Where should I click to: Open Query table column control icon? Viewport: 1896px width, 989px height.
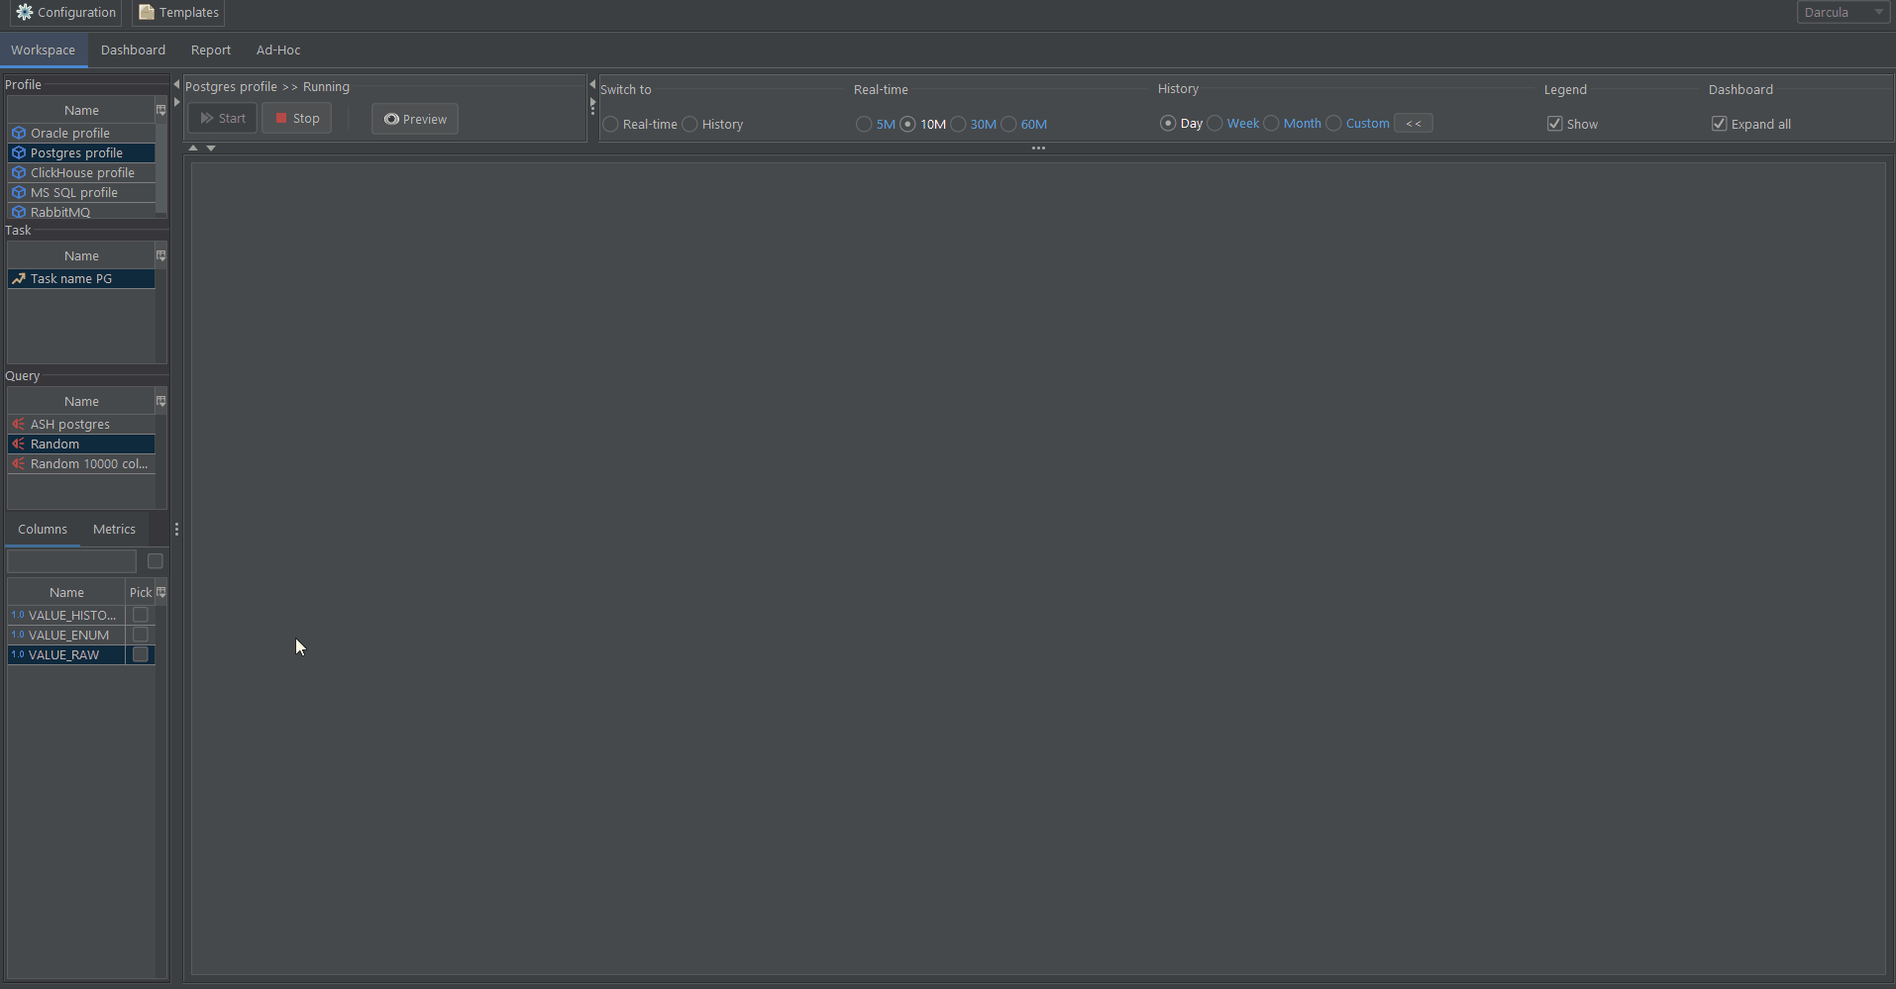click(x=160, y=401)
